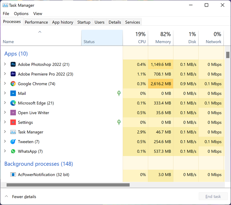This screenshot has width=231, height=205.
Task: Click the Tweeten bird icon
Action: click(x=13, y=142)
